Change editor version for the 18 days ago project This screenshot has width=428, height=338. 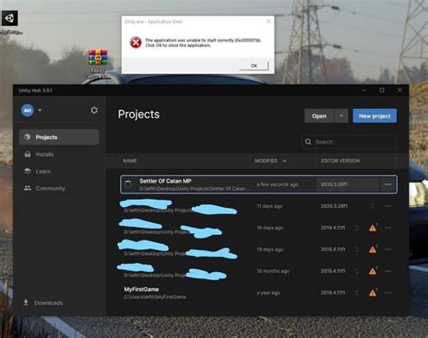(x=357, y=228)
